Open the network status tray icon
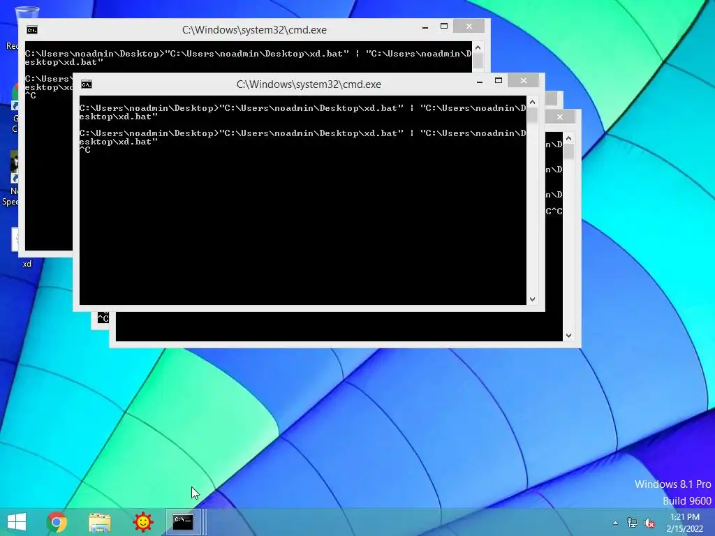Viewport: 715px width, 536px height. pyautogui.click(x=633, y=523)
